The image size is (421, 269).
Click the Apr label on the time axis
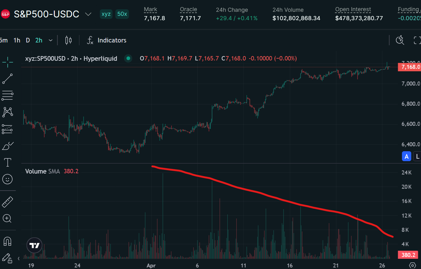click(151, 266)
